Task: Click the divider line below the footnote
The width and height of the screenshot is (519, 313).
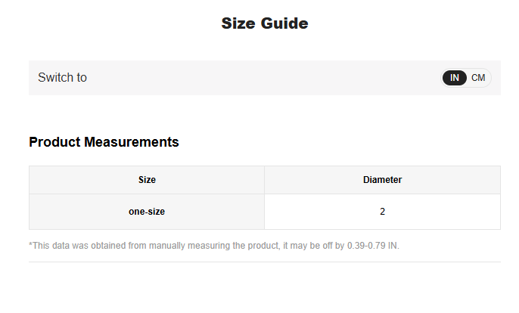Action: coord(264,262)
